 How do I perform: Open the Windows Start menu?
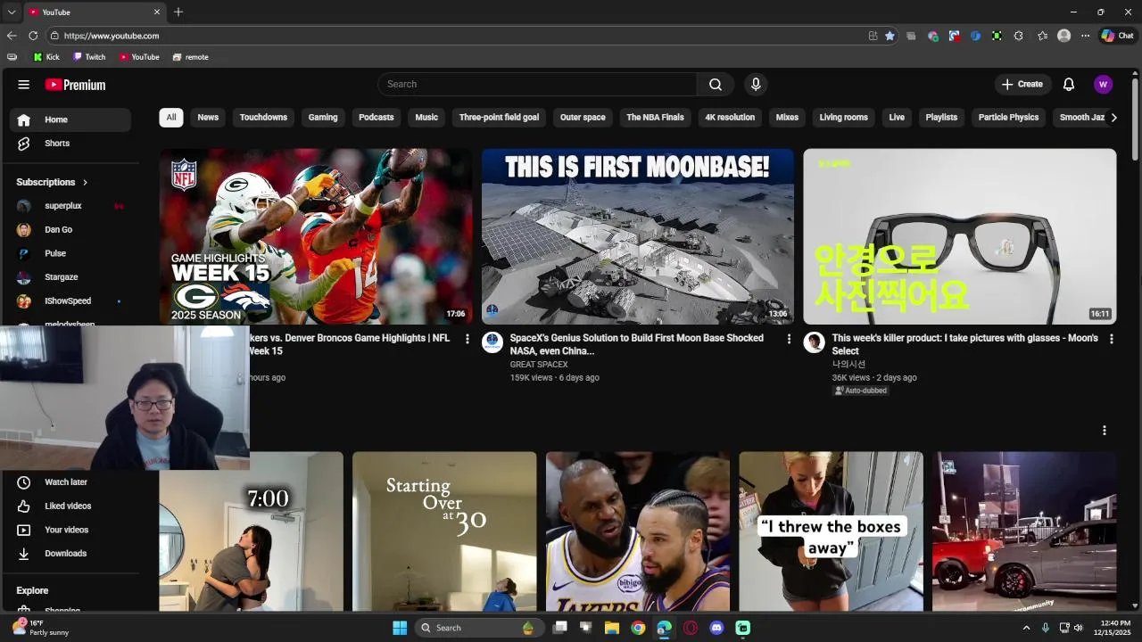400,628
